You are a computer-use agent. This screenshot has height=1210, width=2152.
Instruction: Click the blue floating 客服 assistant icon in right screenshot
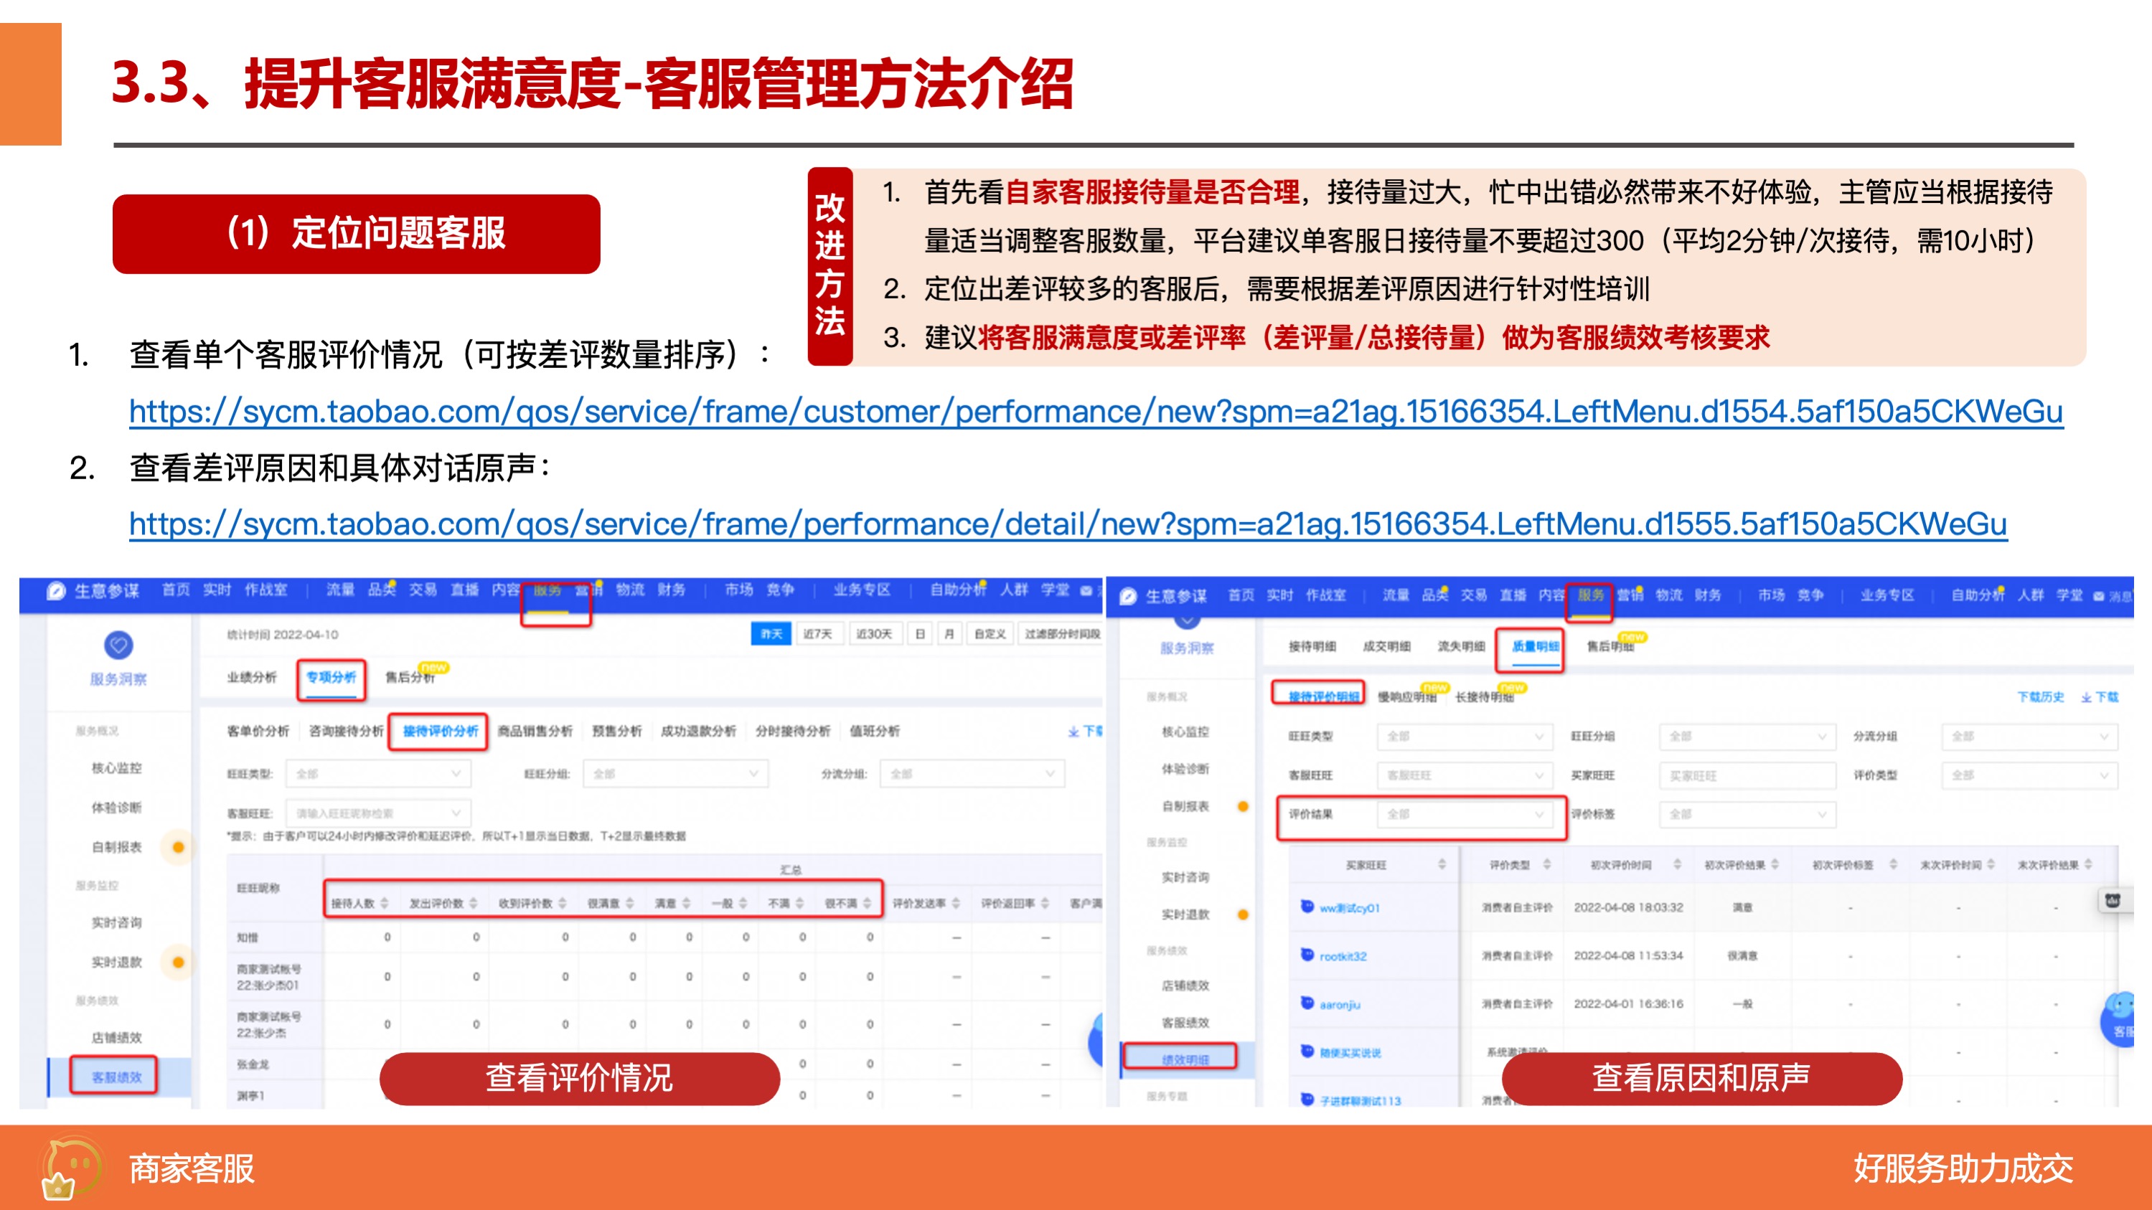(2118, 1018)
